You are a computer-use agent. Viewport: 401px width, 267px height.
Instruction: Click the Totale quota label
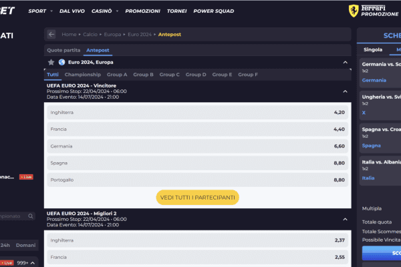point(377,222)
